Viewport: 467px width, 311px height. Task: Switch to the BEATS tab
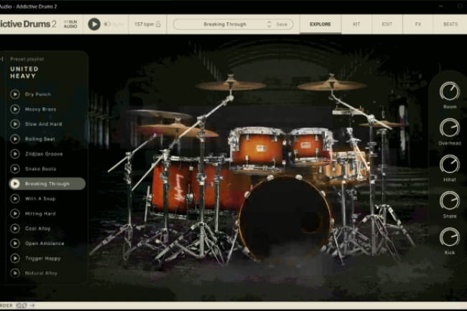click(x=450, y=24)
